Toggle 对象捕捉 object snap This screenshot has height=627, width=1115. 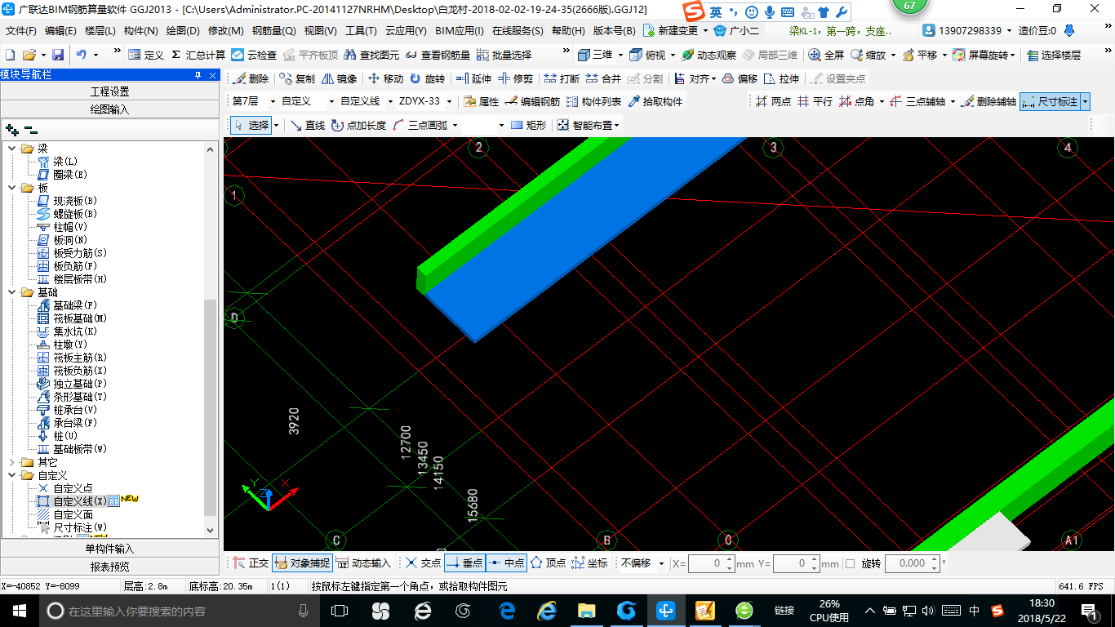coord(303,563)
